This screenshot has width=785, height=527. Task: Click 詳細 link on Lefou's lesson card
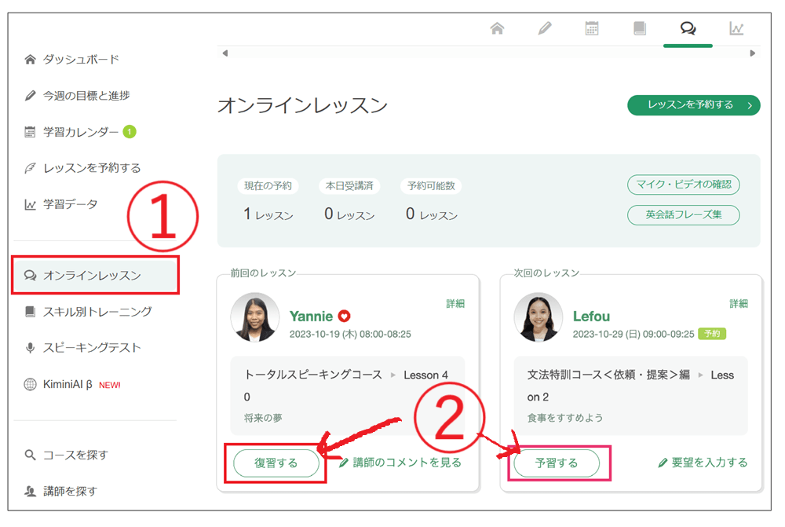tap(739, 303)
